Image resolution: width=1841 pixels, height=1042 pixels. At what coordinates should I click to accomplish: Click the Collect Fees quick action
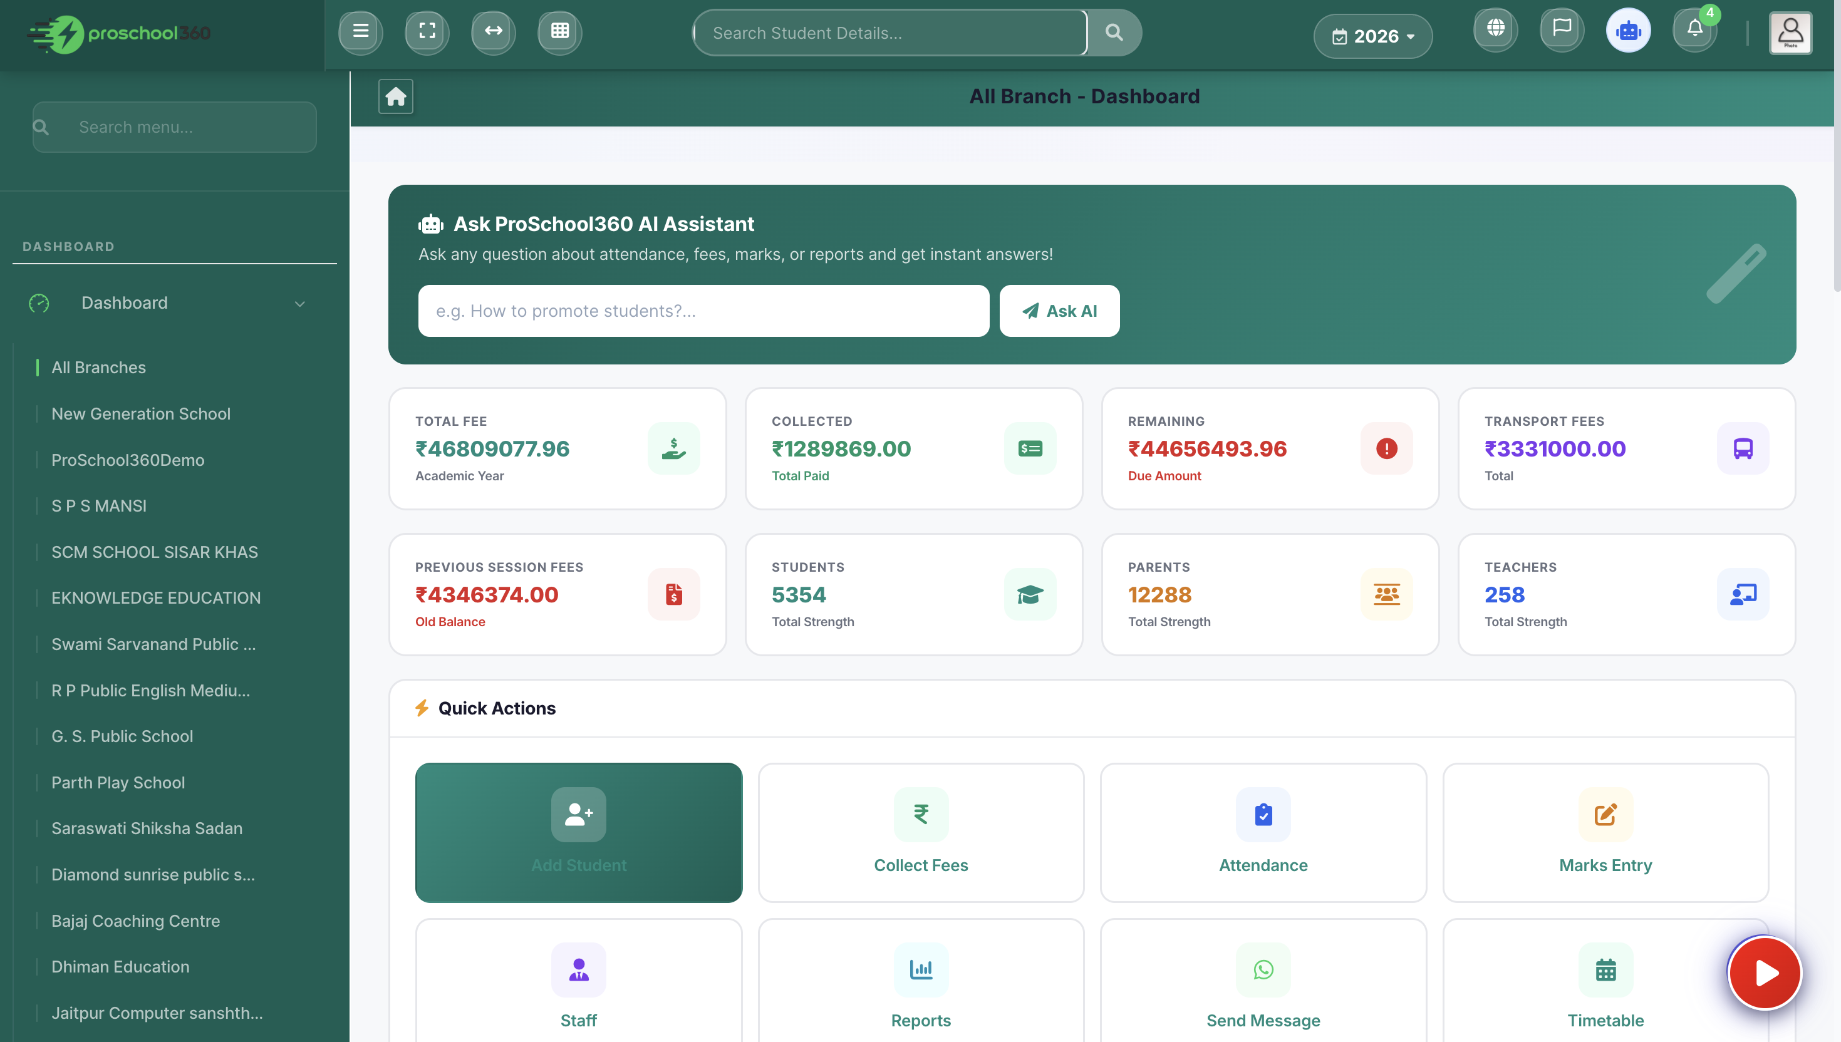921,832
